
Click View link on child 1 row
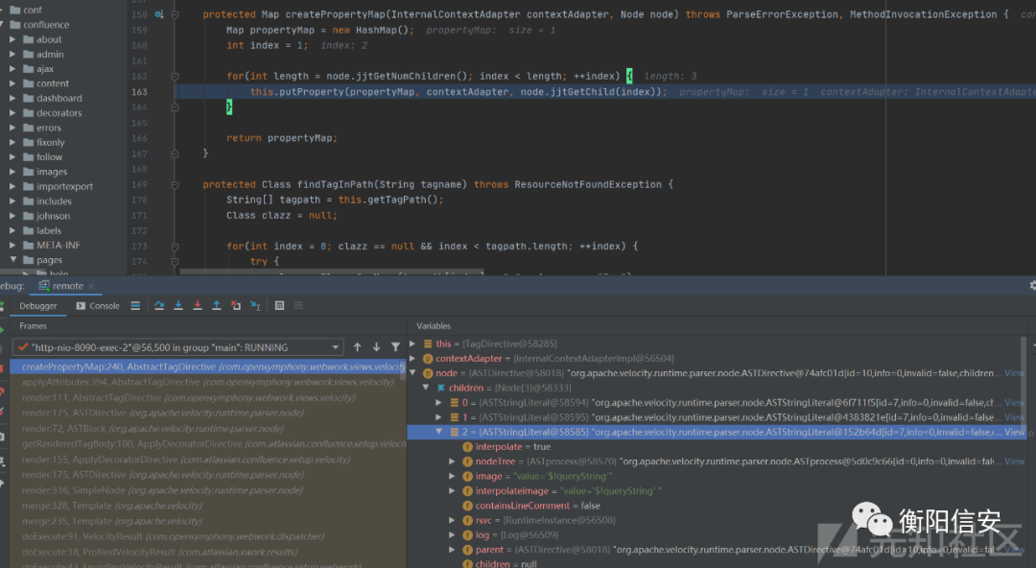[x=1014, y=417]
